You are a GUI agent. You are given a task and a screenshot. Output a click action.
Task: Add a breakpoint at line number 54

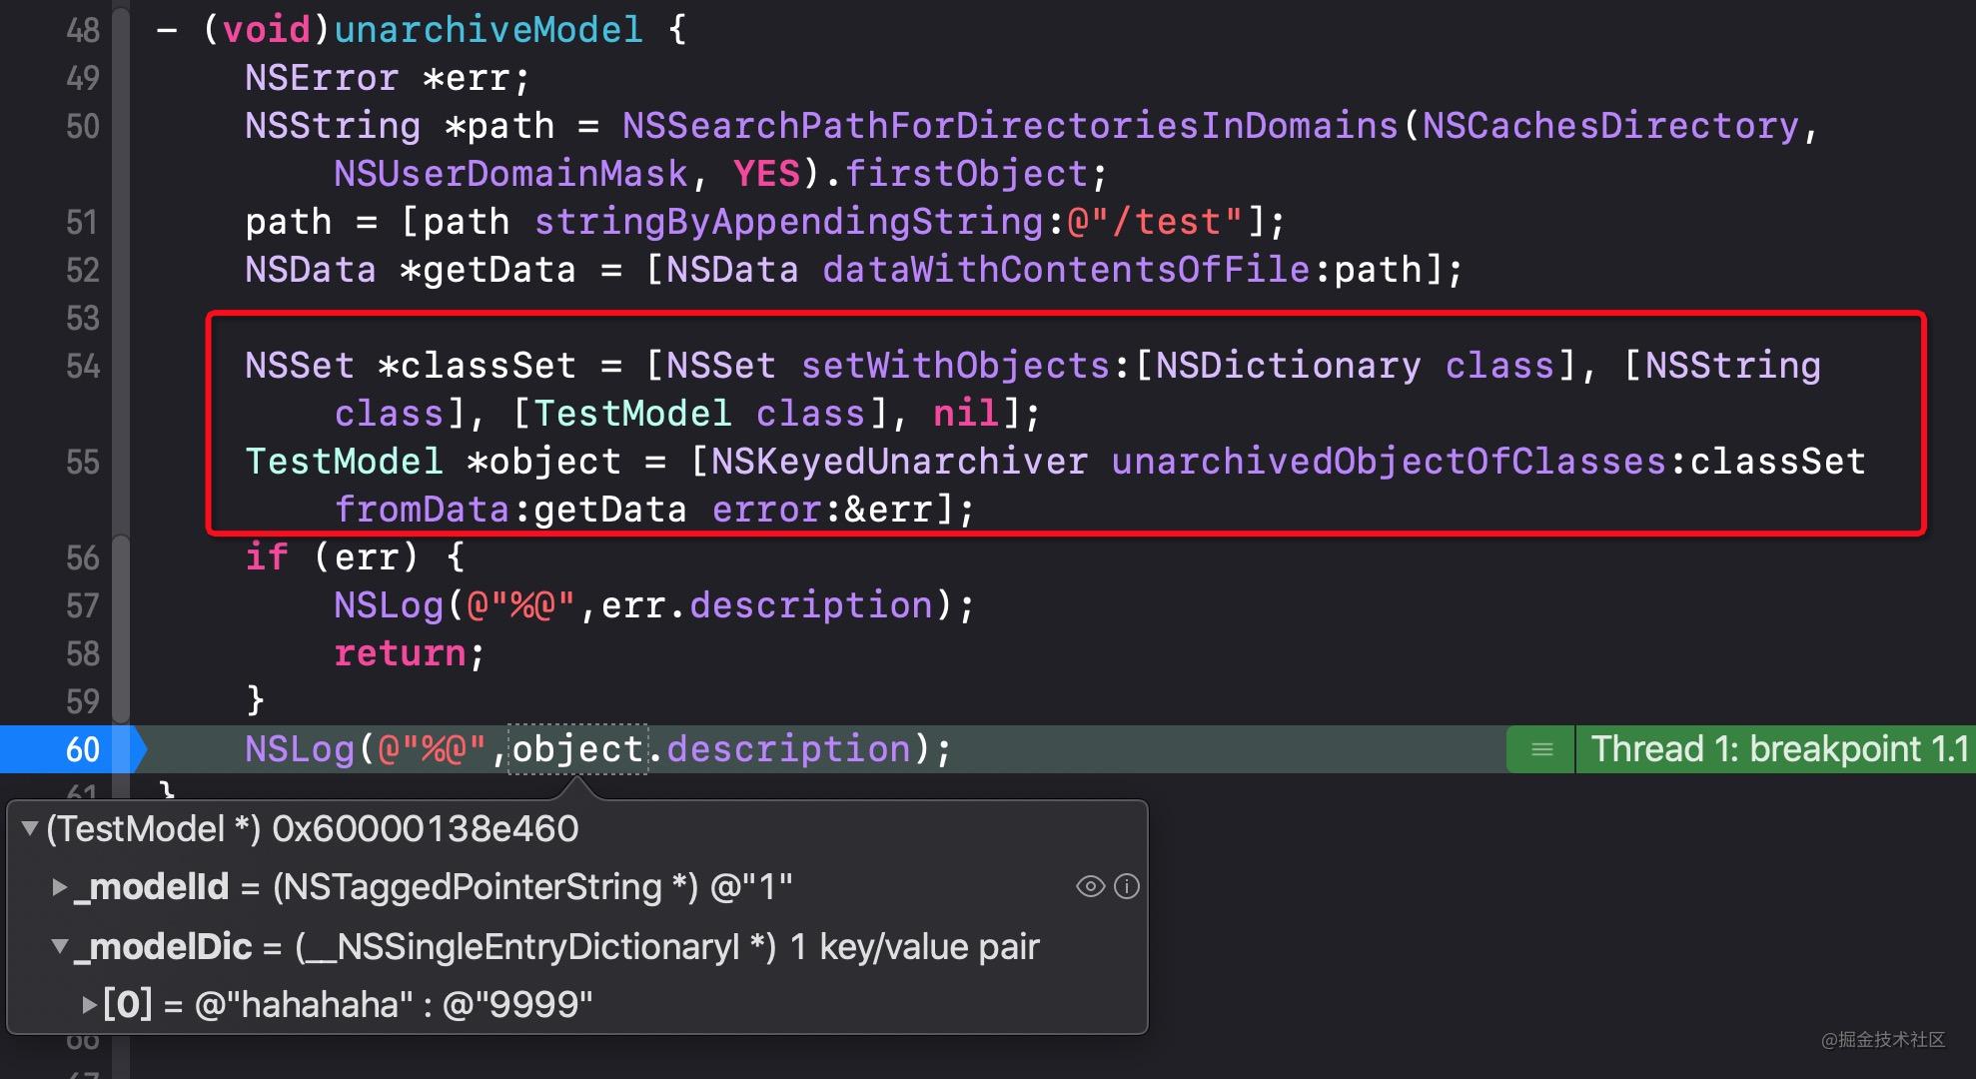point(83,366)
